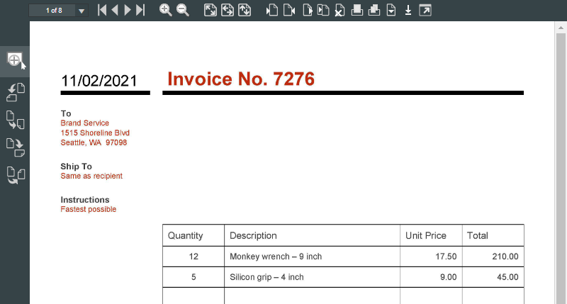Viewport: 567px width, 304px height.
Task: Jump to the last page
Action: pyautogui.click(x=140, y=10)
